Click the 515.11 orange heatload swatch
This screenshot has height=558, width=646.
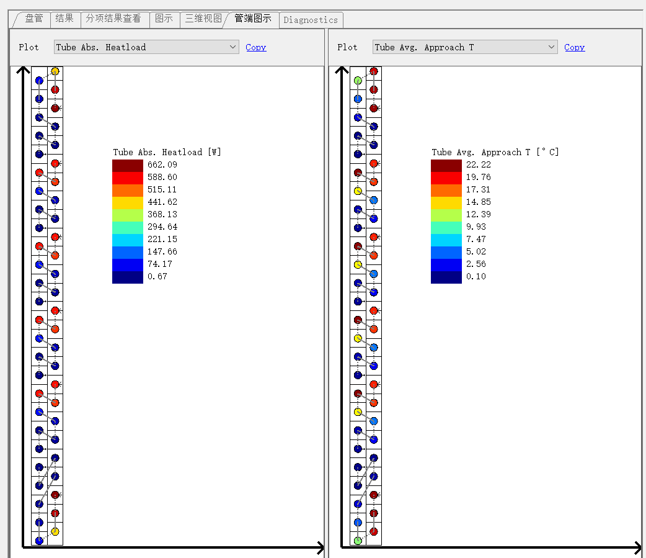coord(128,190)
